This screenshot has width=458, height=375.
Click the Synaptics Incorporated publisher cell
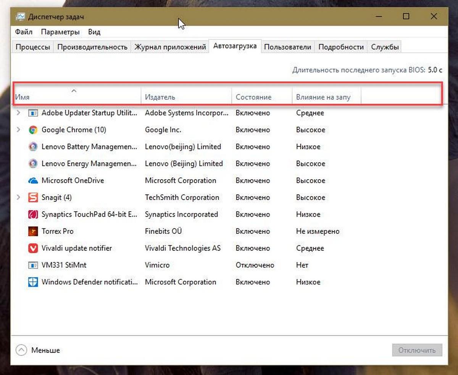(181, 214)
